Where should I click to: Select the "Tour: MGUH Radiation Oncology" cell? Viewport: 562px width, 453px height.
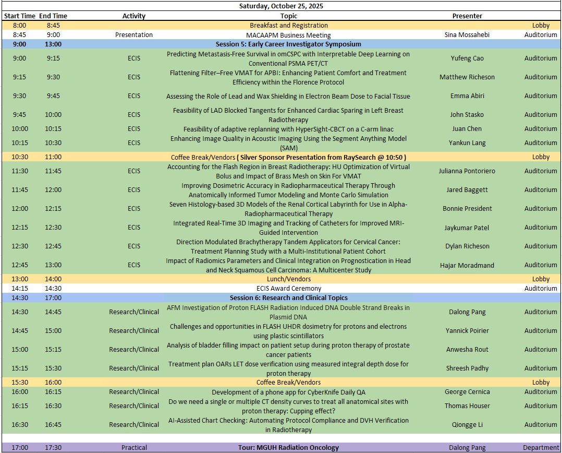click(288, 448)
